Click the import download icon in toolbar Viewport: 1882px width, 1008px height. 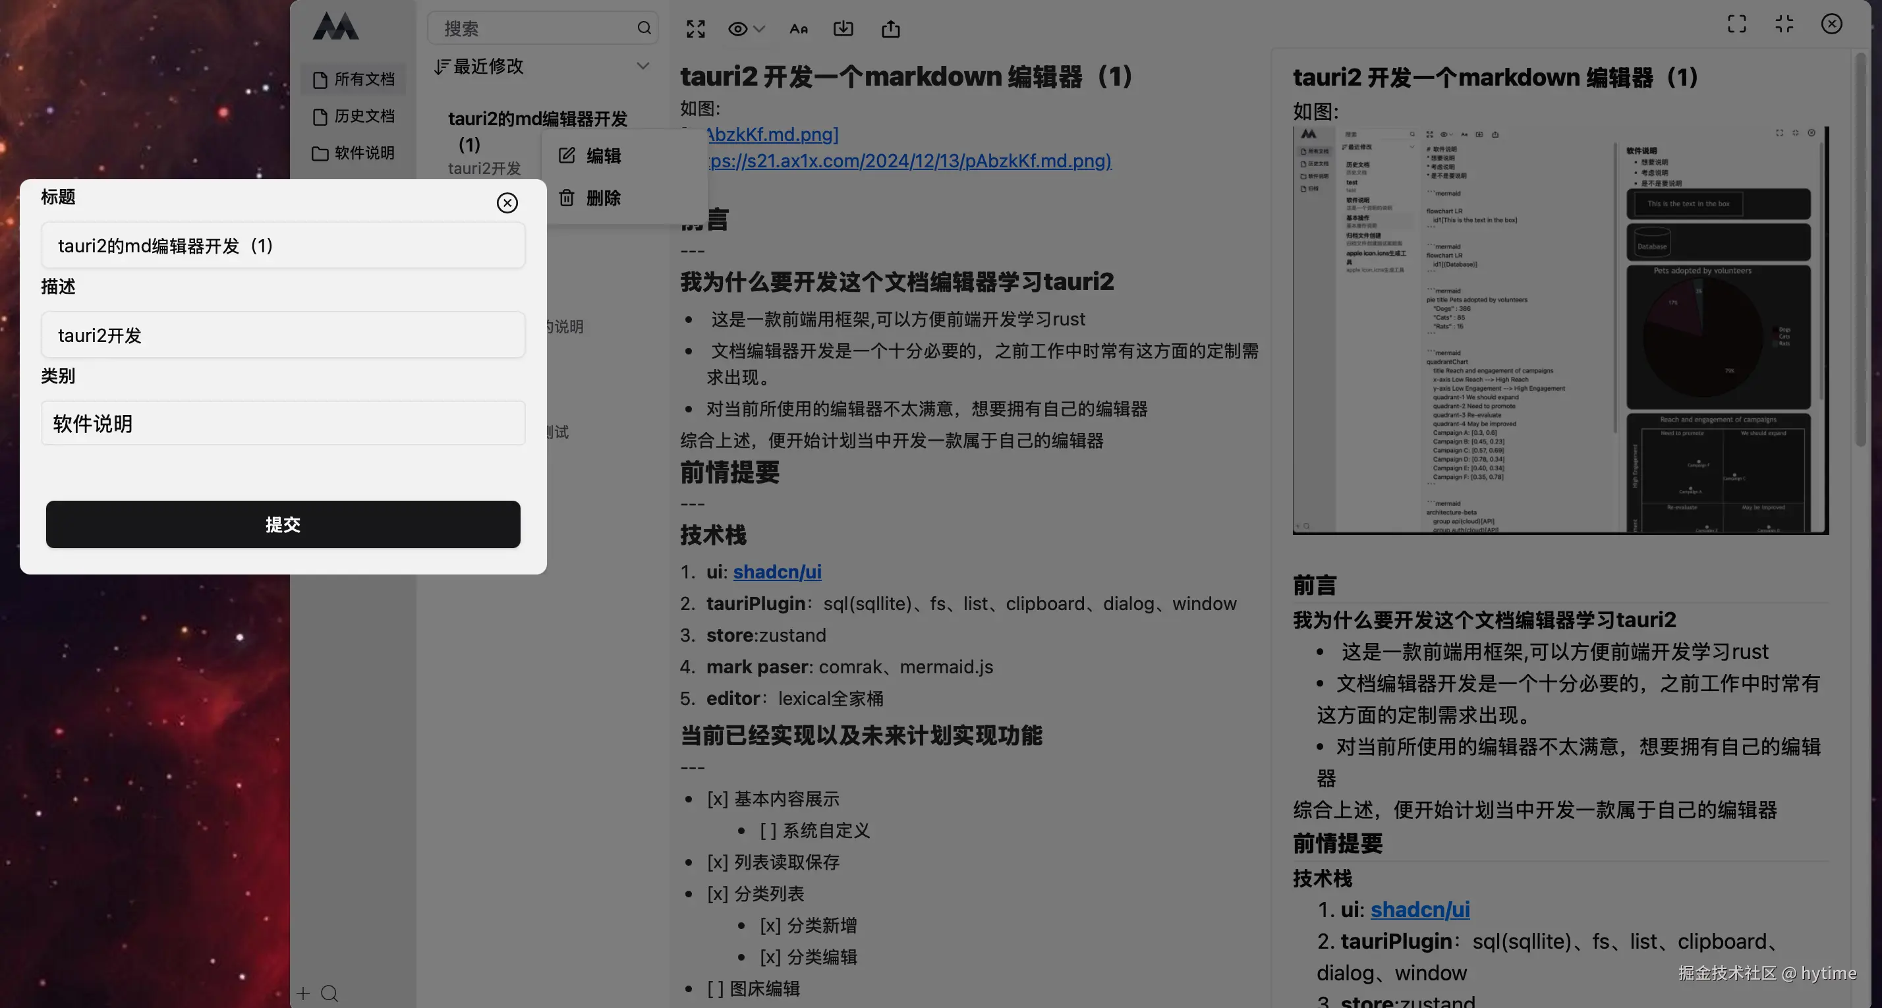843,28
